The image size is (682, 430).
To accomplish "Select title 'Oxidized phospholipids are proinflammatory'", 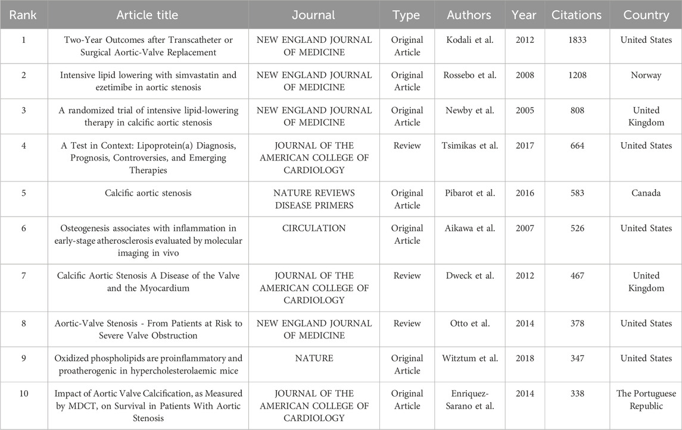I will (148, 365).
